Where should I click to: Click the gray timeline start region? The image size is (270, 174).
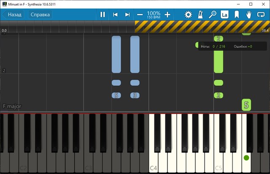[x=67, y=27]
